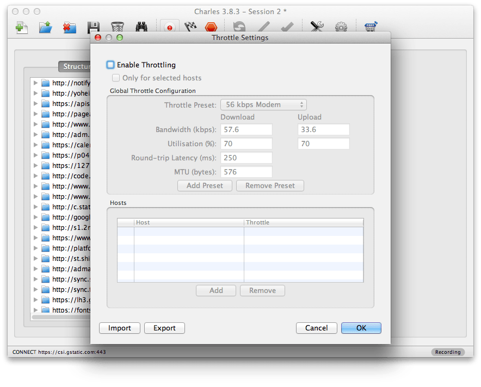This screenshot has height=387, width=481.
Task: Open a saved session with the folder icon
Action: click(x=45, y=27)
